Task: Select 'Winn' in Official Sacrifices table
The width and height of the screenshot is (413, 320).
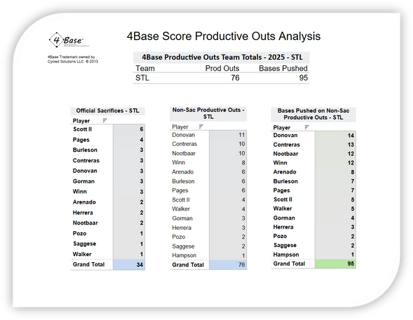Action: click(80, 192)
